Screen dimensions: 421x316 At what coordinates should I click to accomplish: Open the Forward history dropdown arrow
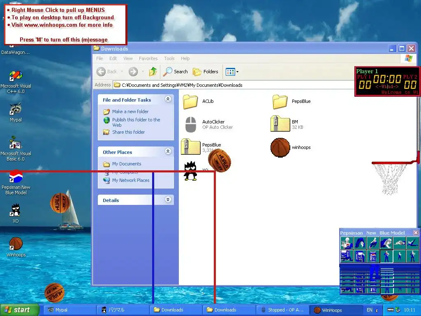tap(143, 72)
